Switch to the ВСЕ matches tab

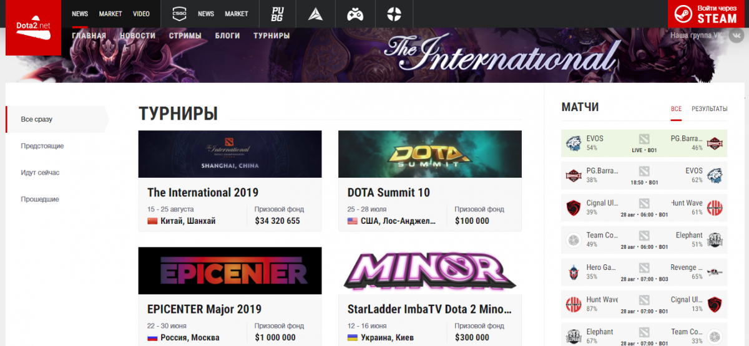pos(676,108)
